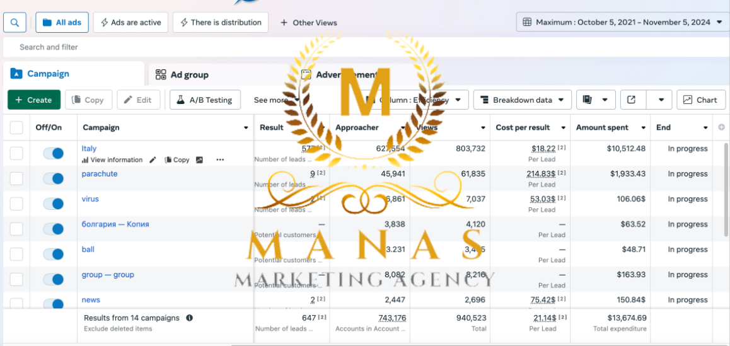Open the Italy campaign link

[89, 149]
